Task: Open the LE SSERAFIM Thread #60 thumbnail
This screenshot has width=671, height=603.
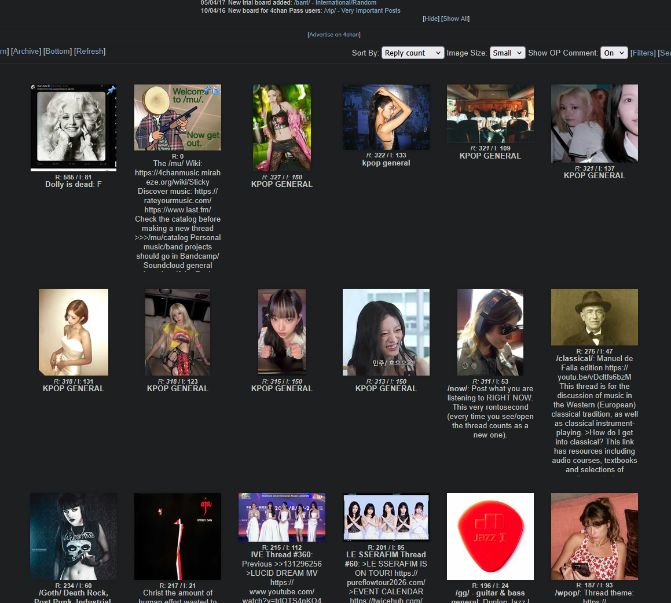Action: [386, 517]
